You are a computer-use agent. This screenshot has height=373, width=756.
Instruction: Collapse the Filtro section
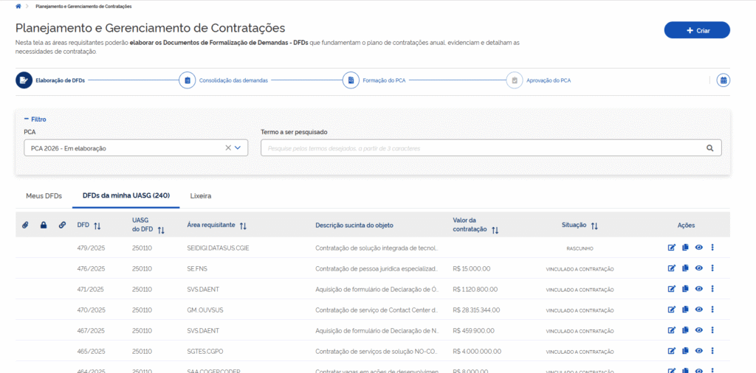click(35, 119)
